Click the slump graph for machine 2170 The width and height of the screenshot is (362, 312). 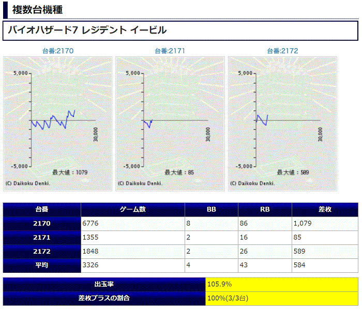(58, 124)
